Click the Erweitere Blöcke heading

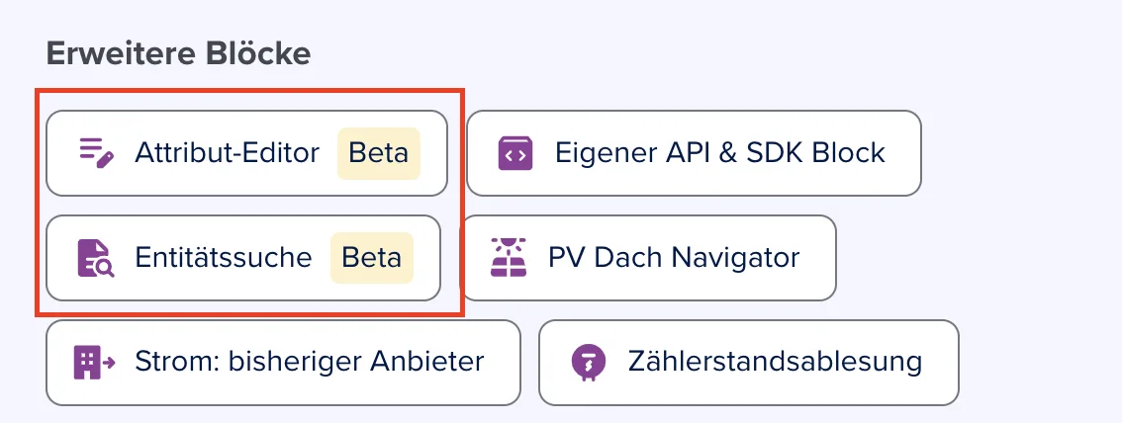point(178,53)
